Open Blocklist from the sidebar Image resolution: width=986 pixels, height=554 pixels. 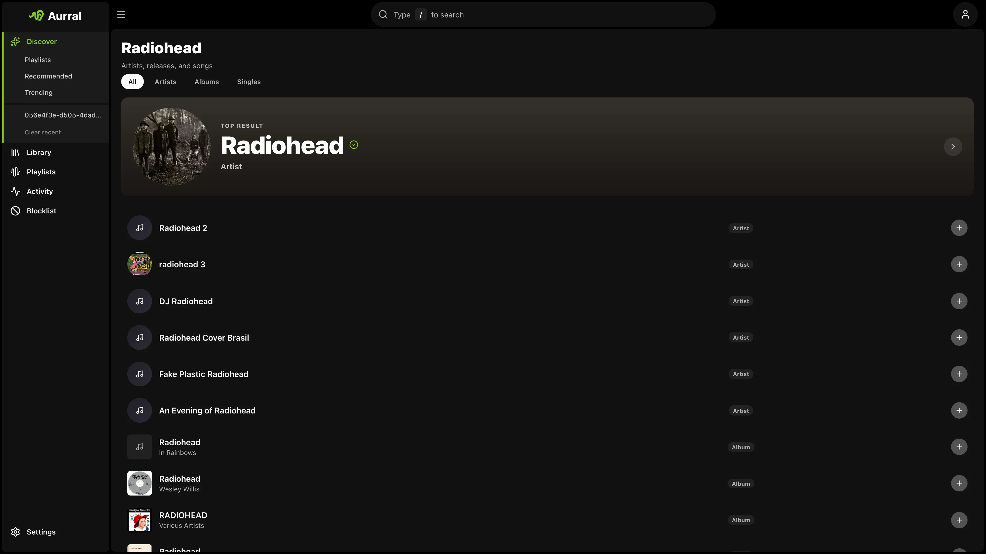pyautogui.click(x=56, y=211)
